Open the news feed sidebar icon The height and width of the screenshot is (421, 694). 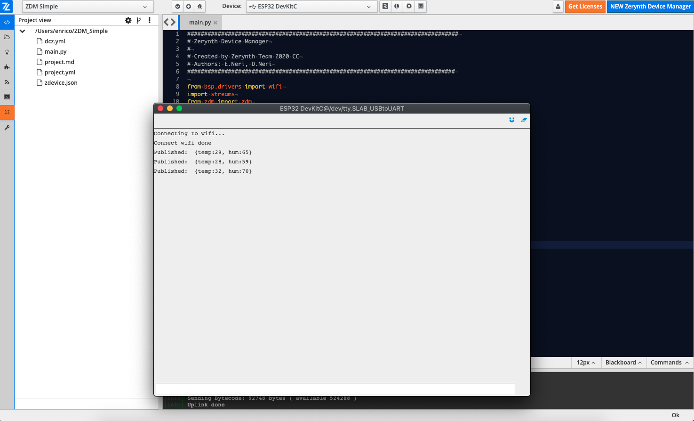[x=7, y=82]
